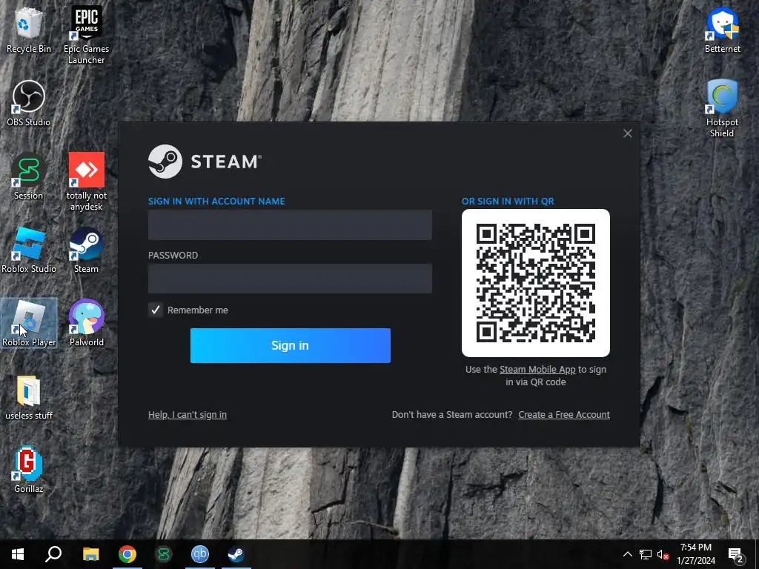Screen dimensions: 759x569
Task: Select the Roblox Studio desktop icon
Action: [29, 250]
